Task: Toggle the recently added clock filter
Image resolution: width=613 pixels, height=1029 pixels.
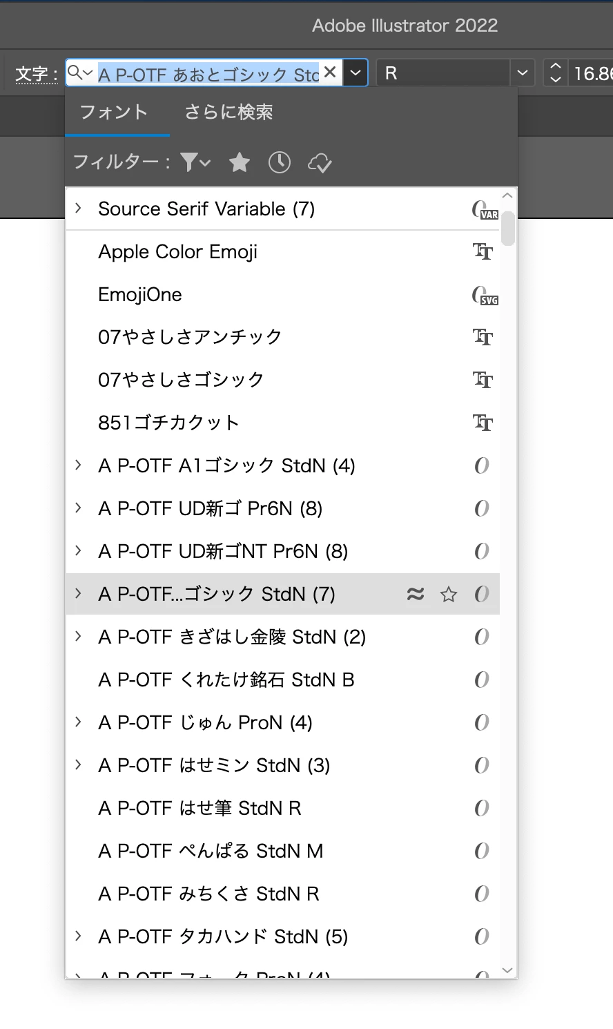Action: 280,162
